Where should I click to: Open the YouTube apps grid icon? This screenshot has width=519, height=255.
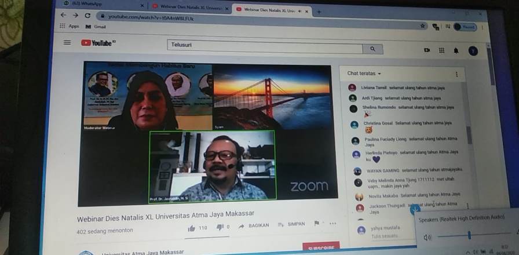(x=442, y=51)
